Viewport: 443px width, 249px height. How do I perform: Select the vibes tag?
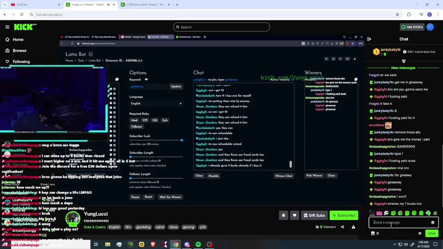coord(173,227)
